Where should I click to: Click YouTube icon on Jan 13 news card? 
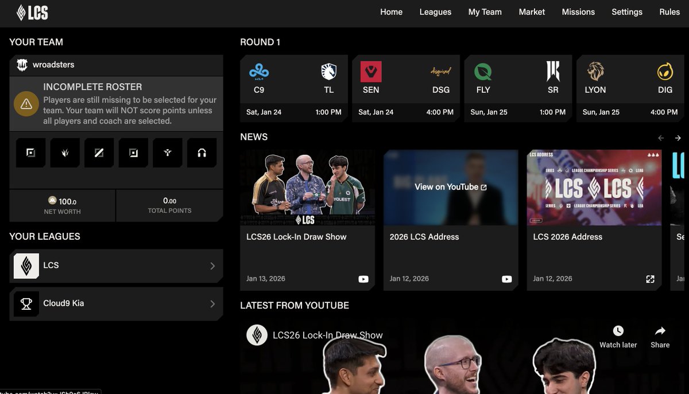pyautogui.click(x=363, y=279)
